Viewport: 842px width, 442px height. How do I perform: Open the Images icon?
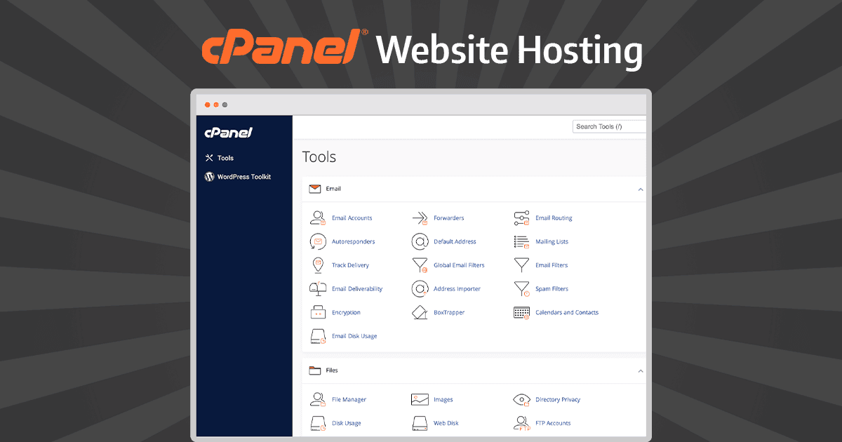[420, 400]
